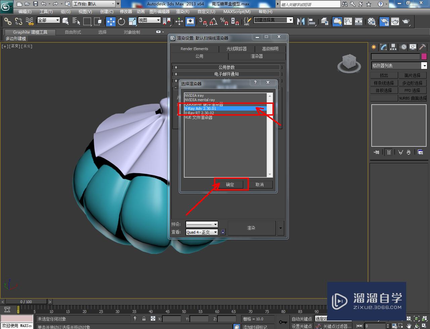Activate the Select and Rotate tool
Screen dimensions: 430x329
tap(121, 22)
